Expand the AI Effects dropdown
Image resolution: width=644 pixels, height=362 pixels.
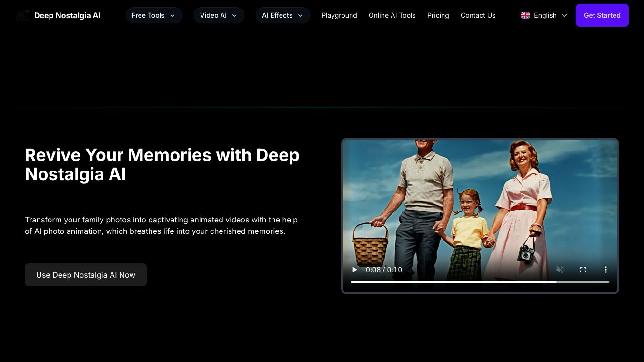(283, 15)
